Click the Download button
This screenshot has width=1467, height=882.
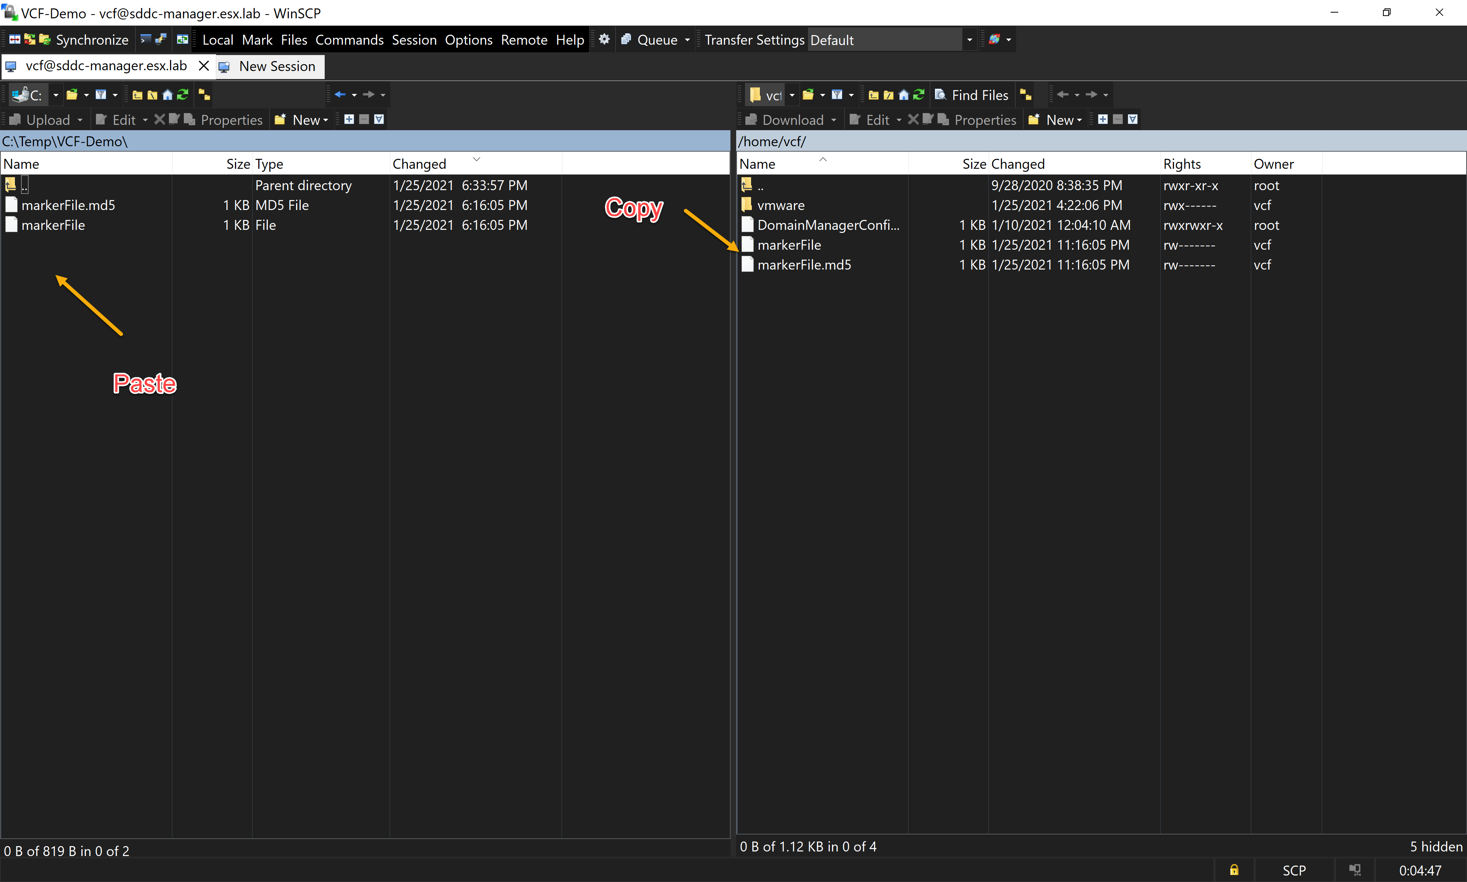(784, 120)
